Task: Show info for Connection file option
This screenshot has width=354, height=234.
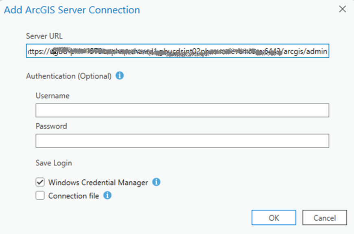Action: pyautogui.click(x=107, y=195)
